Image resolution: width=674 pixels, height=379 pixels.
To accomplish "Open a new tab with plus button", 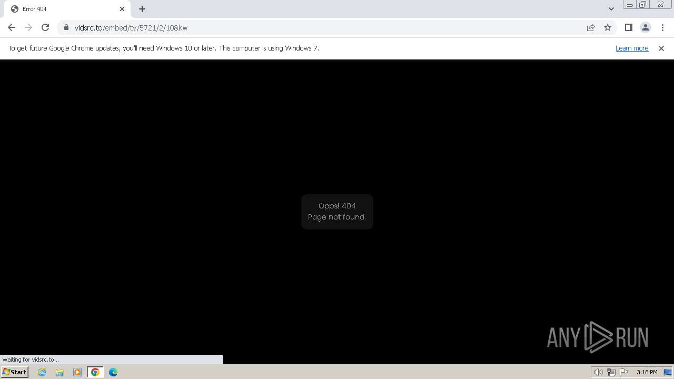I will (142, 9).
